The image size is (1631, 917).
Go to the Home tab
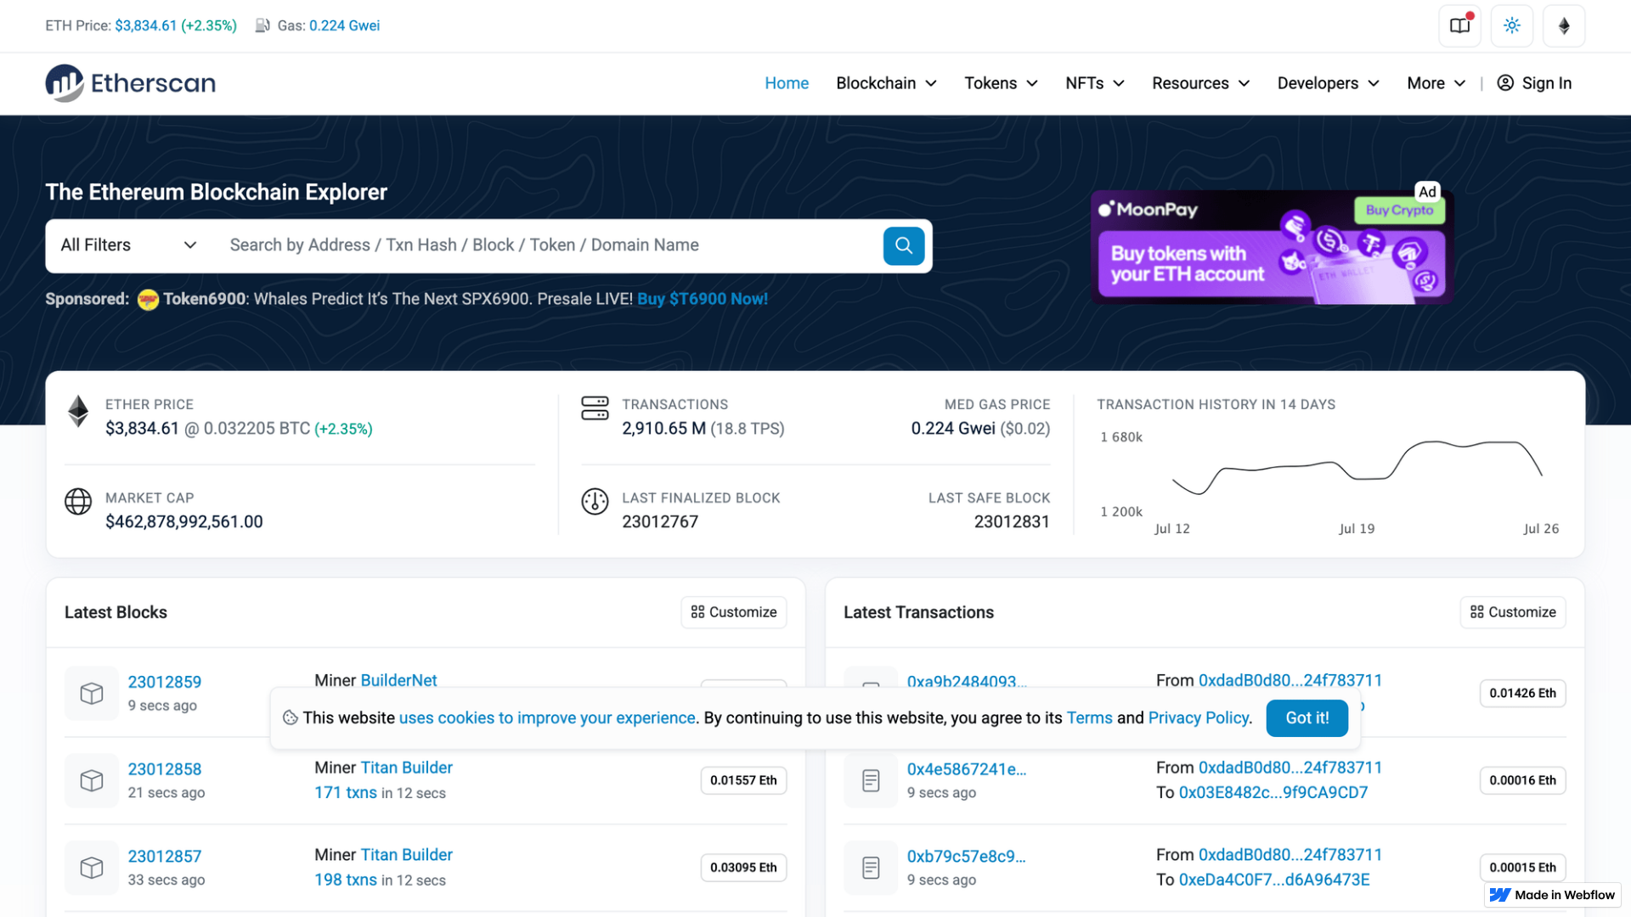click(x=787, y=83)
